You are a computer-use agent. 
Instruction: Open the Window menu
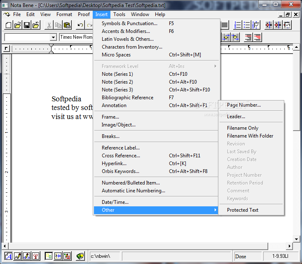click(x=140, y=14)
